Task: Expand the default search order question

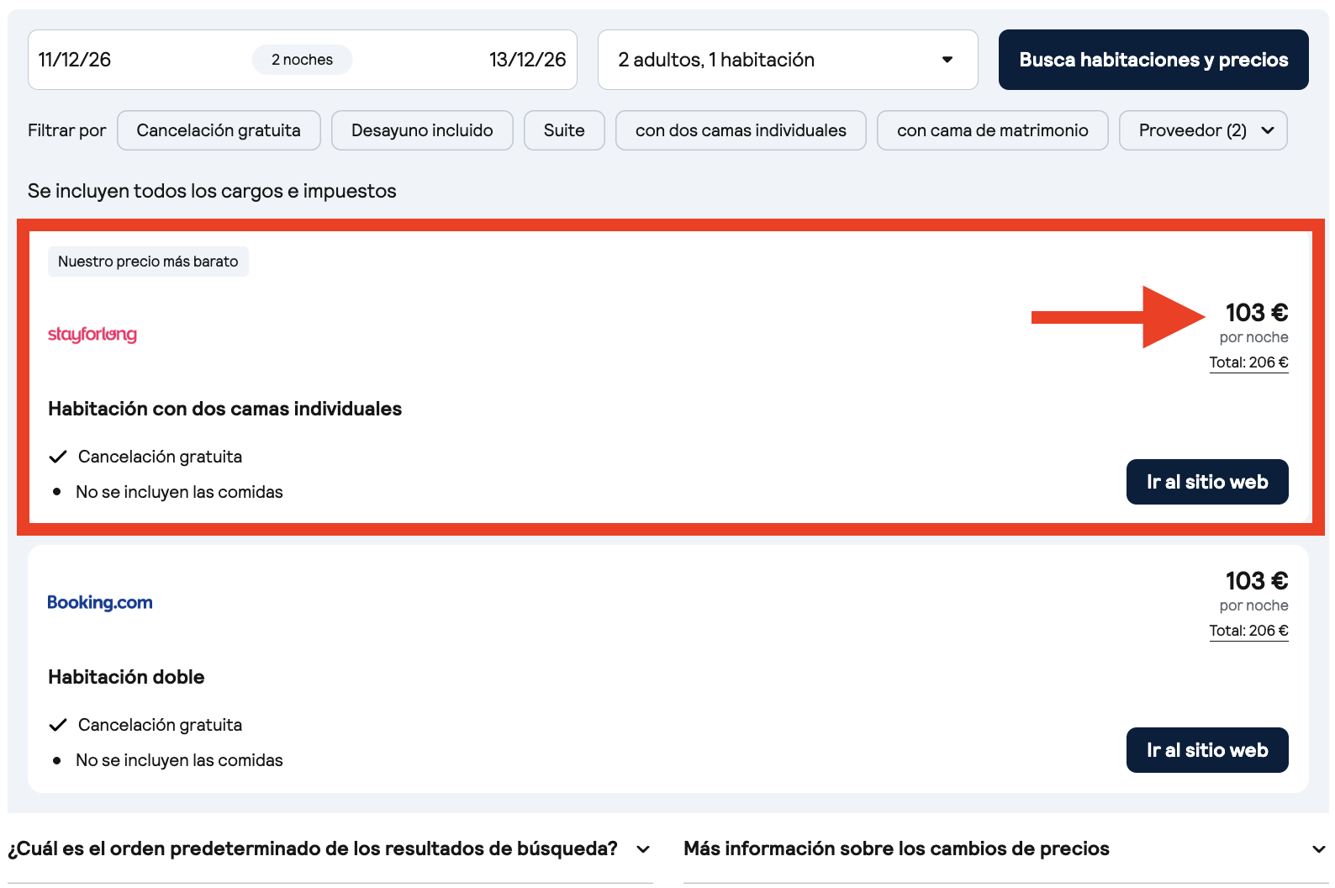Action: 330,848
